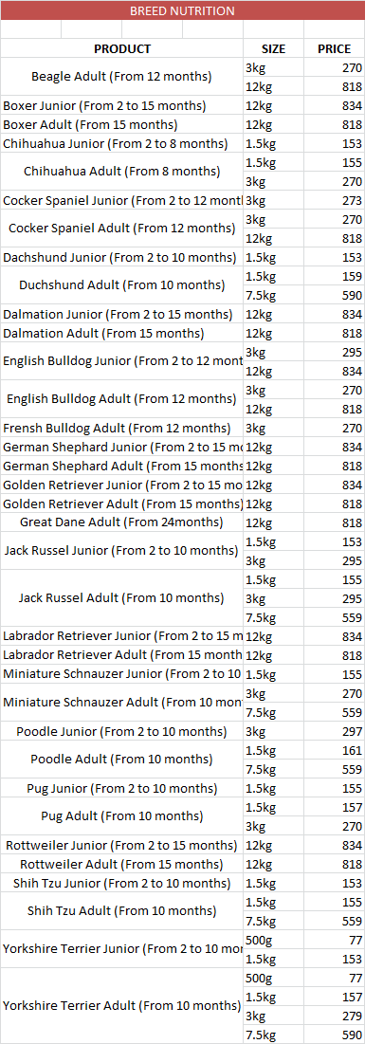Select the Labrador Retriever Junior cell
365x1044 pixels.
click(122, 636)
